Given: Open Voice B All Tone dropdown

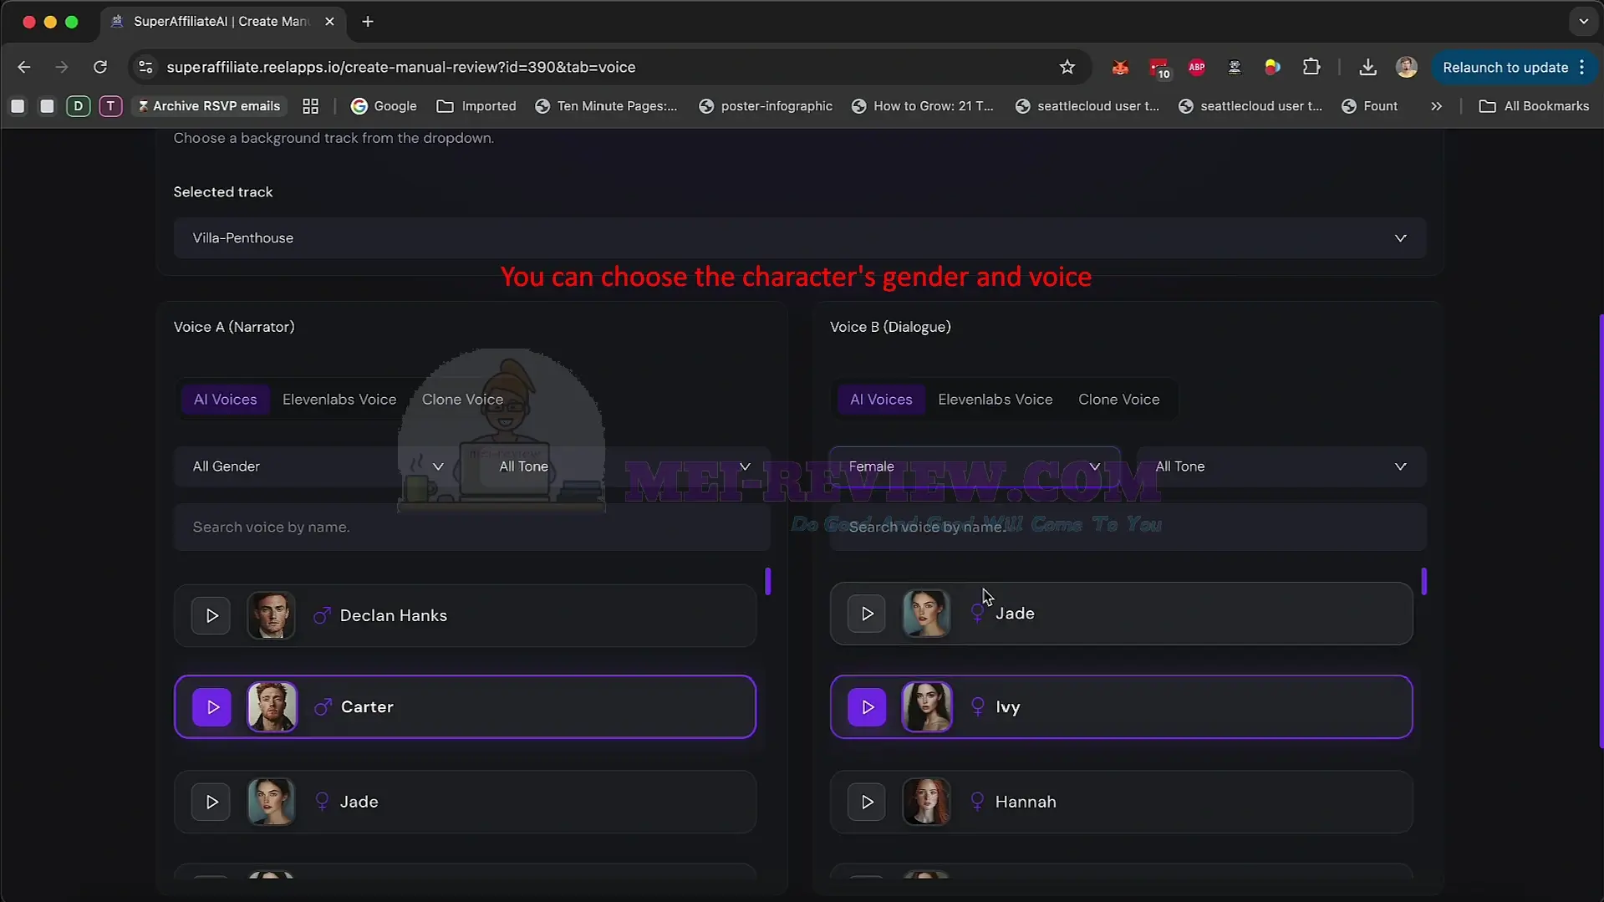Looking at the screenshot, I should pos(1281,466).
